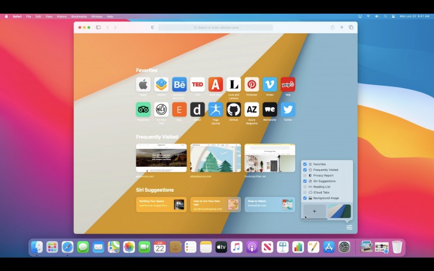The width and height of the screenshot is (434, 271).
Task: Open the AZ Azure Magazine favorite
Action: 252,110
